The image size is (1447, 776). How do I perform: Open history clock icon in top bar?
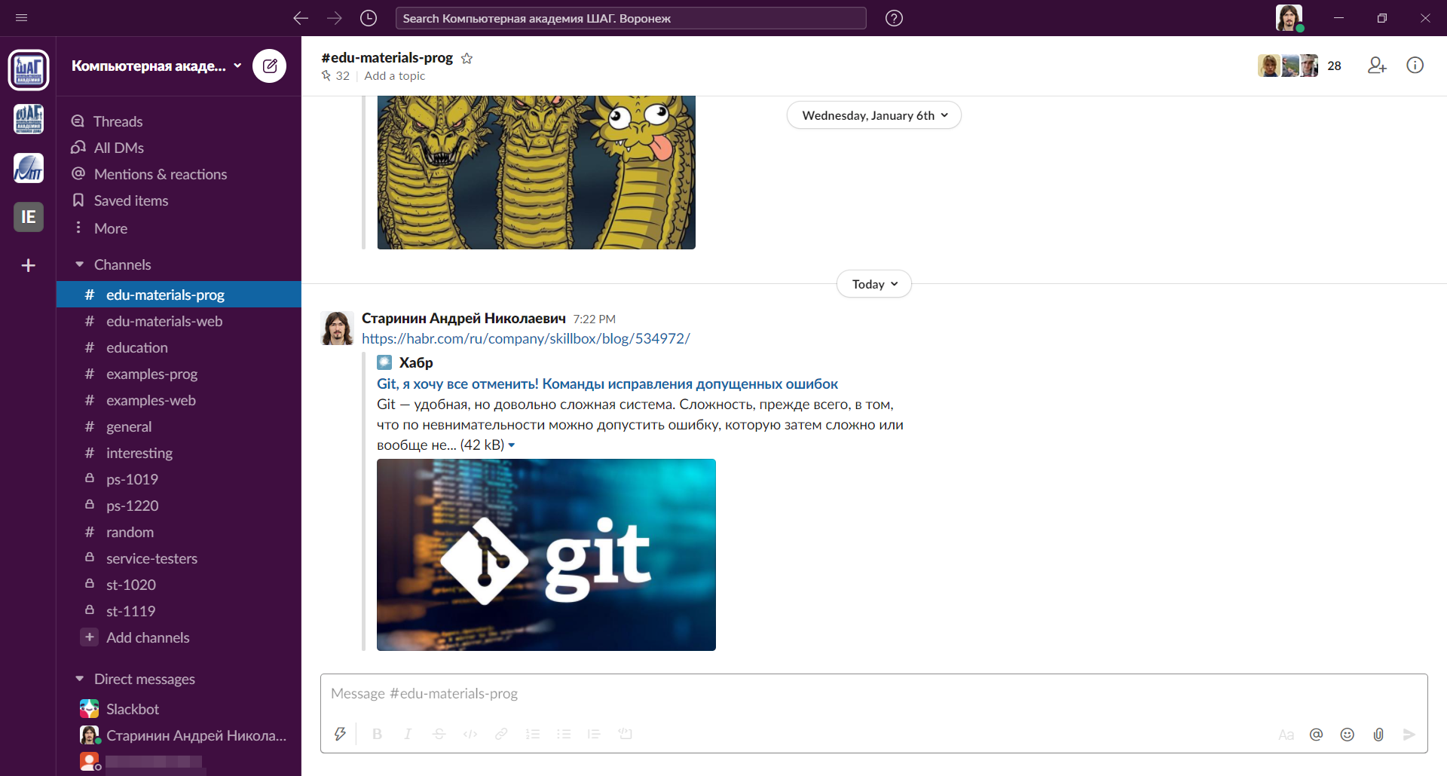[369, 18]
